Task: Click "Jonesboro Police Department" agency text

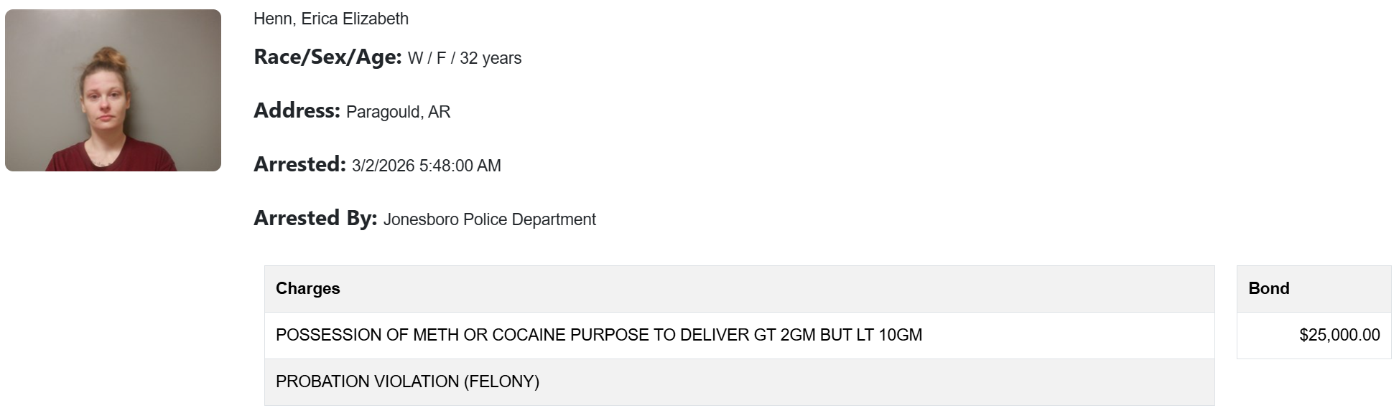Action: pos(489,219)
